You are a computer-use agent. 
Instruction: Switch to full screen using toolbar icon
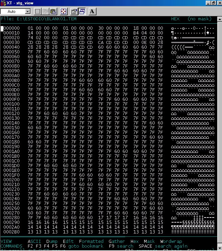click(x=63, y=12)
